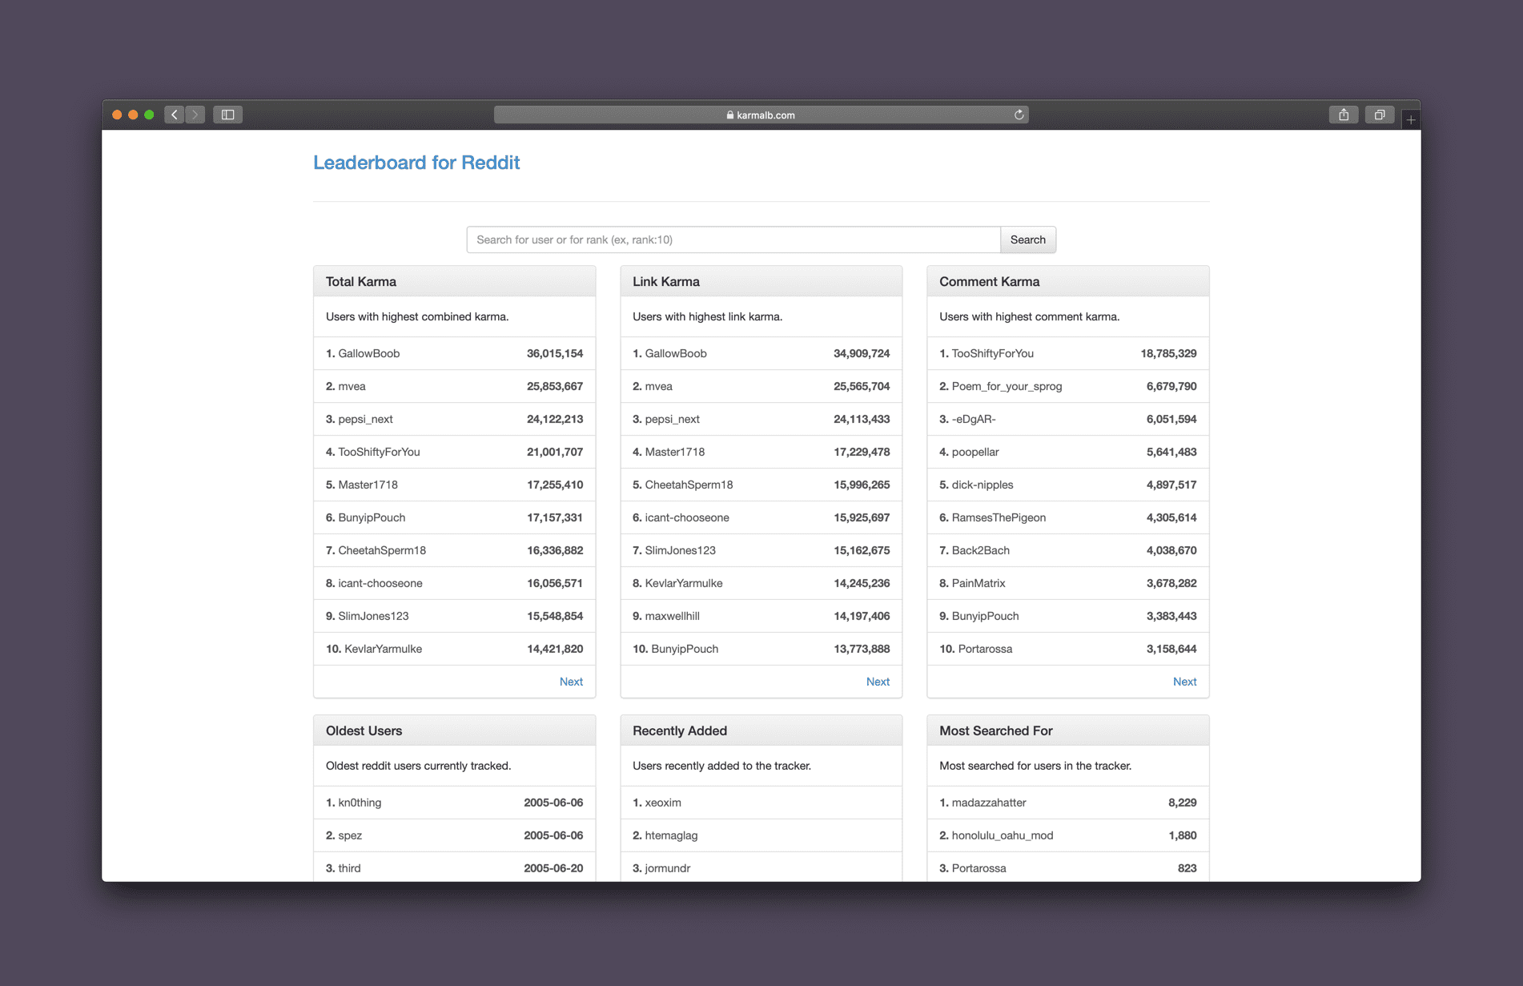Reload the page via the refresh icon
This screenshot has width=1523, height=986.
[x=1019, y=115]
